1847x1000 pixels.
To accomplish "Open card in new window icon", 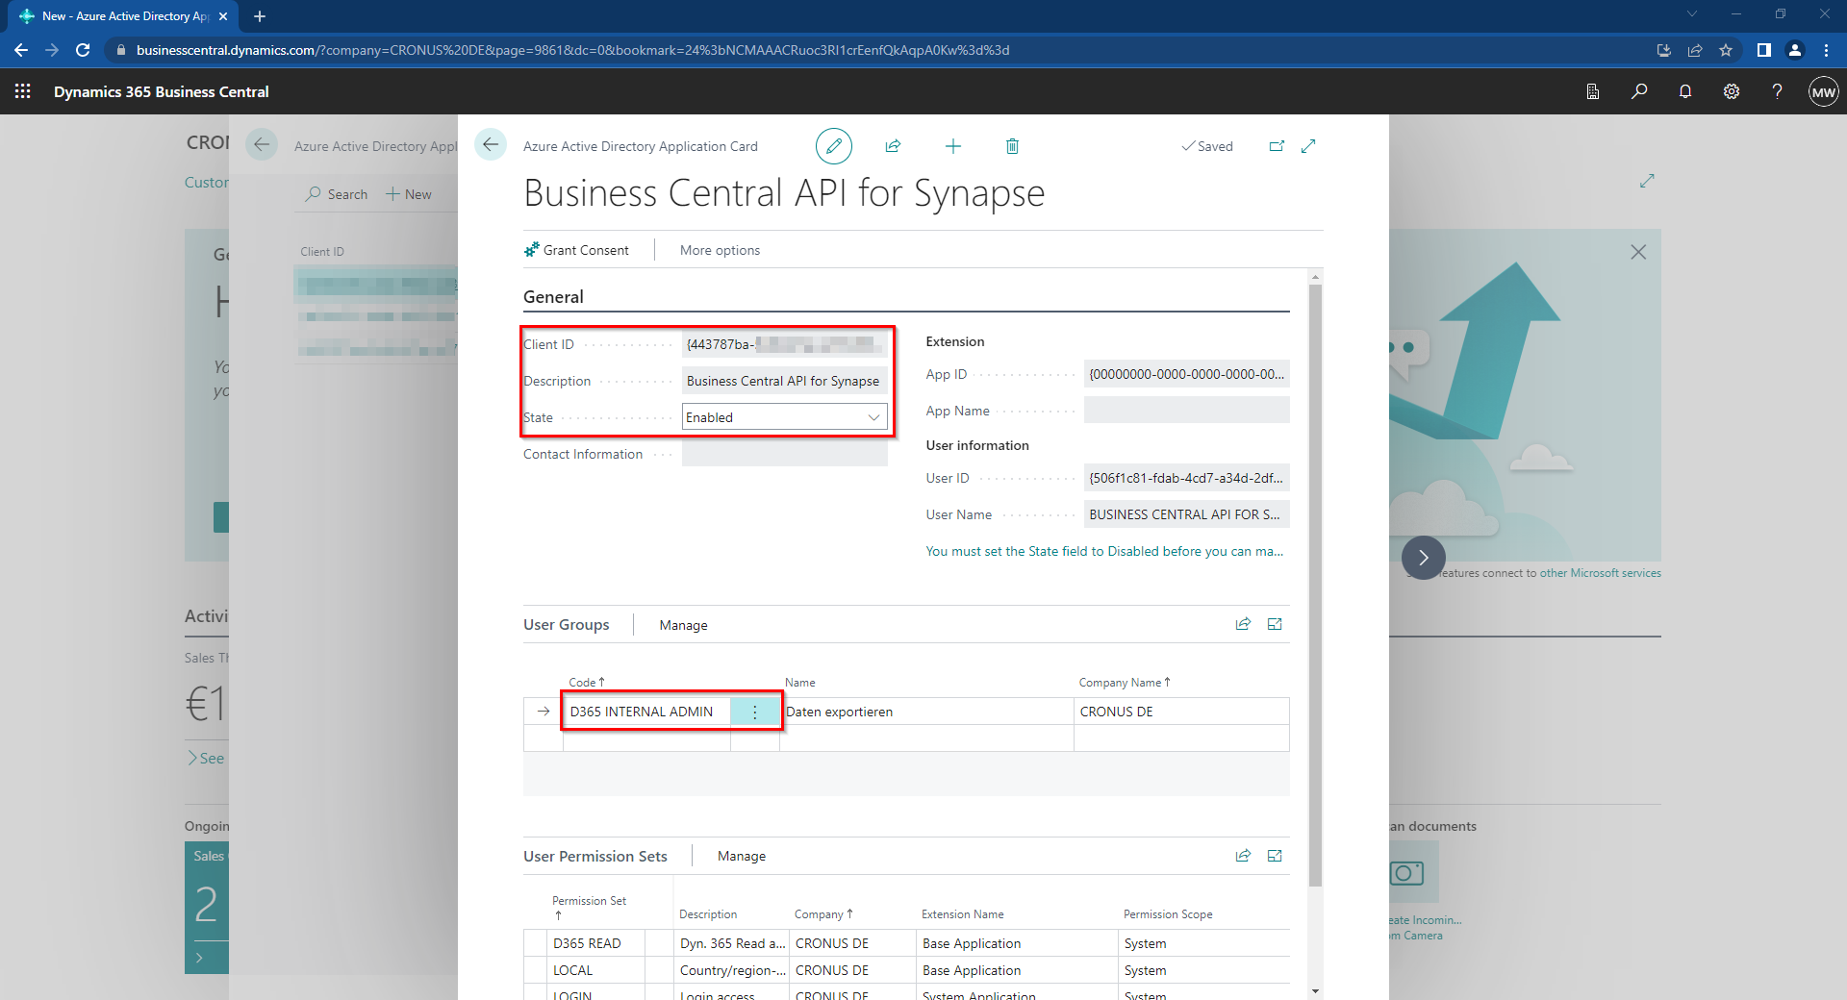I will [1277, 146].
